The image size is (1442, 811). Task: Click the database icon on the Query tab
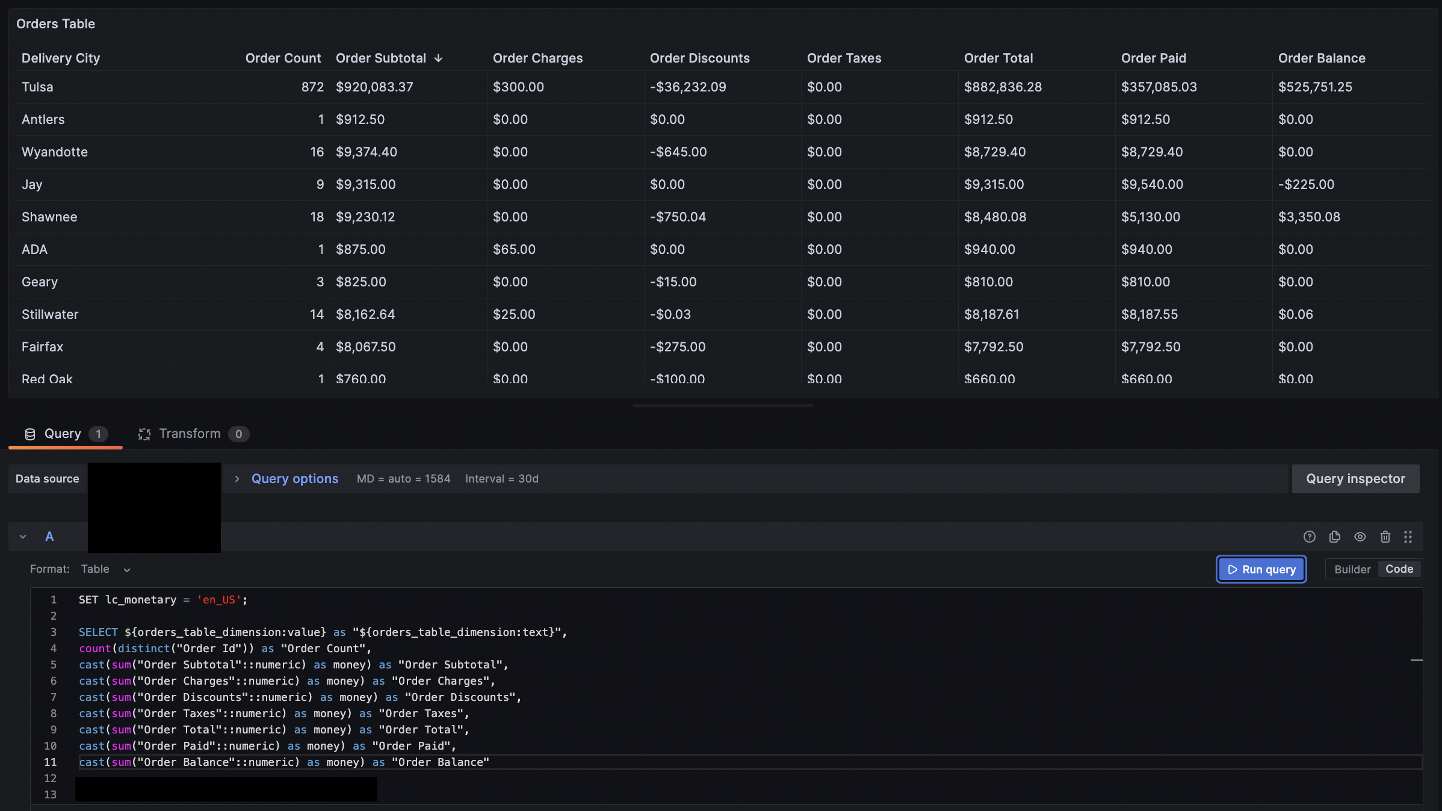click(x=30, y=433)
